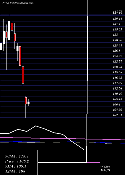Viewport: 125px width, 175px height.
Task: Click the 106.4 price axis label
Action: click(116, 104)
